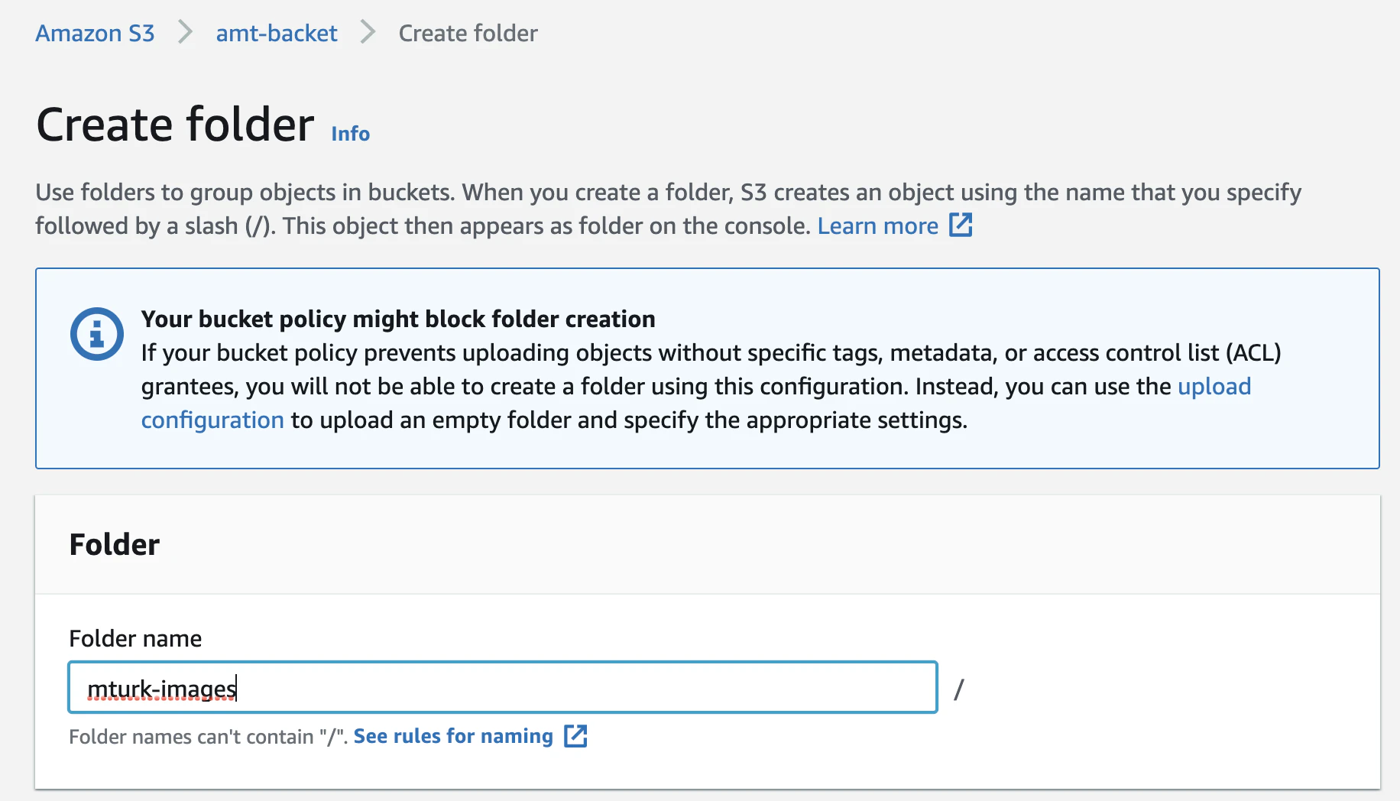Screen dimensions: 1400x801
Task: Open the Amazon S3 breadcrumb link
Action: (95, 33)
